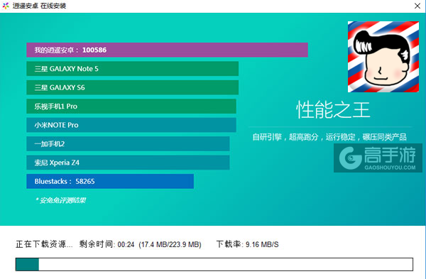Select the 一加手机2 bar
Screen dimensions: 426x279
pyautogui.click(x=128, y=143)
